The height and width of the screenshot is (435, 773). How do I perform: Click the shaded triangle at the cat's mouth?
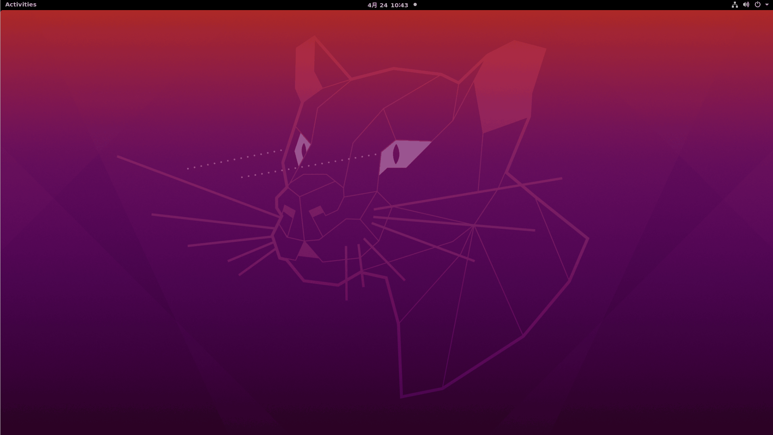(x=307, y=251)
